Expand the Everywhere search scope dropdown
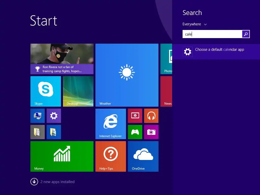Image resolution: width=260 pixels, height=195 pixels. pyautogui.click(x=194, y=24)
